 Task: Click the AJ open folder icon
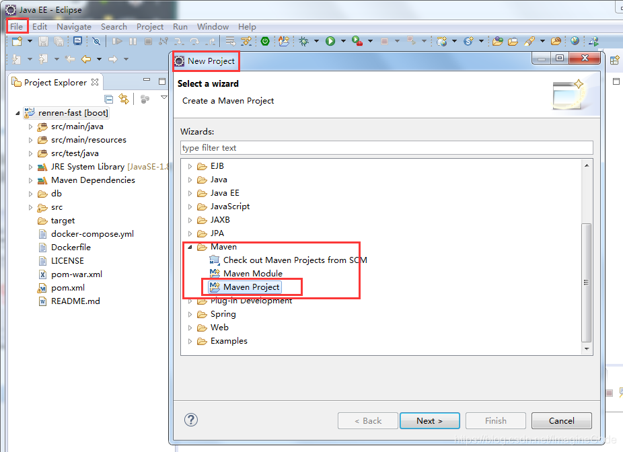pyautogui.click(x=284, y=41)
